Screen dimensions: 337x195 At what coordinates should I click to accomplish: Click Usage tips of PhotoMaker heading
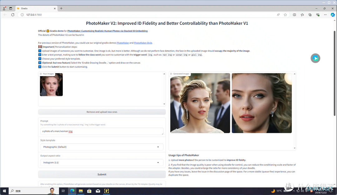click(x=184, y=155)
